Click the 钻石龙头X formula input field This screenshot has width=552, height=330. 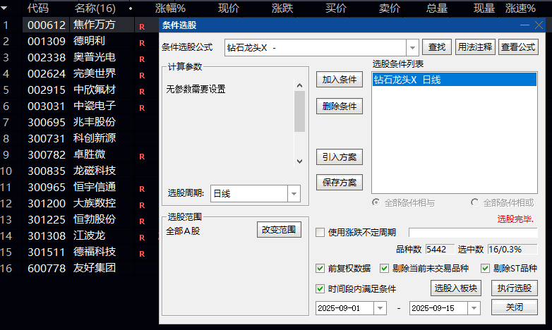pos(316,47)
